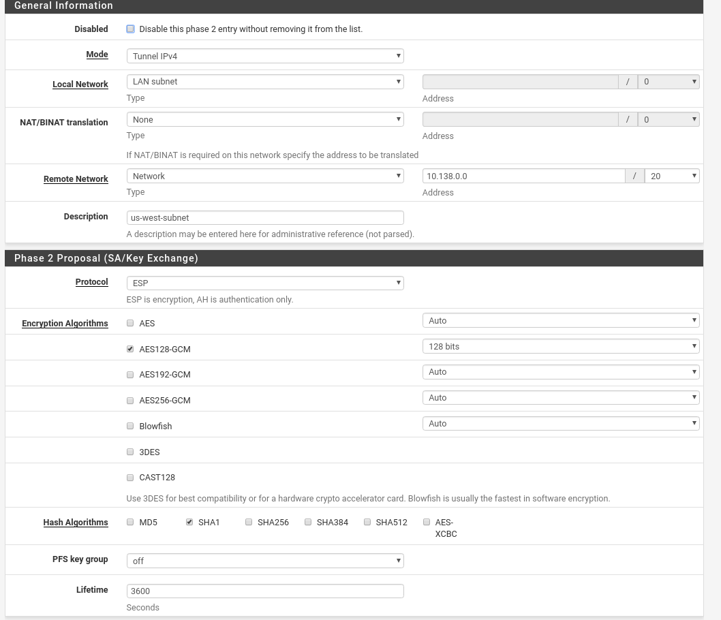The height and width of the screenshot is (620, 721).
Task: Click the Hash Algorithms help label
Action: coord(76,522)
